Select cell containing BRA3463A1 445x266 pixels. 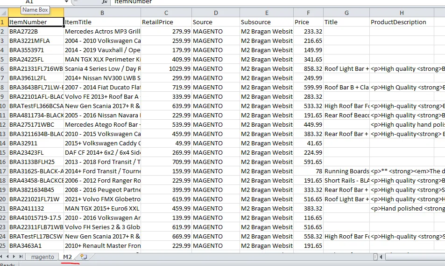(x=36, y=246)
